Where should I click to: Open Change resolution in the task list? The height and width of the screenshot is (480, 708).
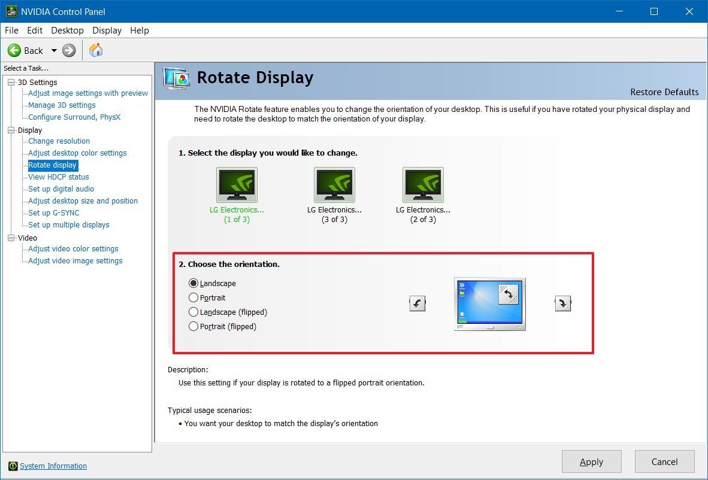click(x=59, y=141)
